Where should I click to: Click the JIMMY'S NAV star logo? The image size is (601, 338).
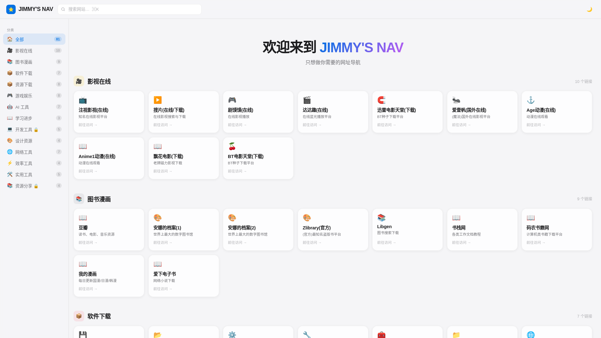11,9
